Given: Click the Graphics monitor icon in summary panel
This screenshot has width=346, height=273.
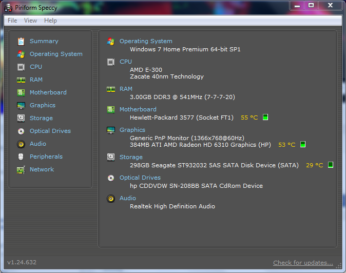Looking at the screenshot, I should pyautogui.click(x=111, y=130).
